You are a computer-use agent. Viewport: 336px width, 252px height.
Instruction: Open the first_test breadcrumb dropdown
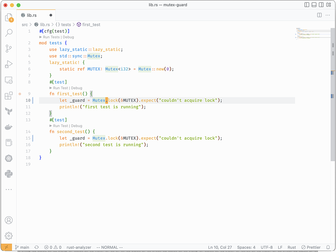(89, 25)
